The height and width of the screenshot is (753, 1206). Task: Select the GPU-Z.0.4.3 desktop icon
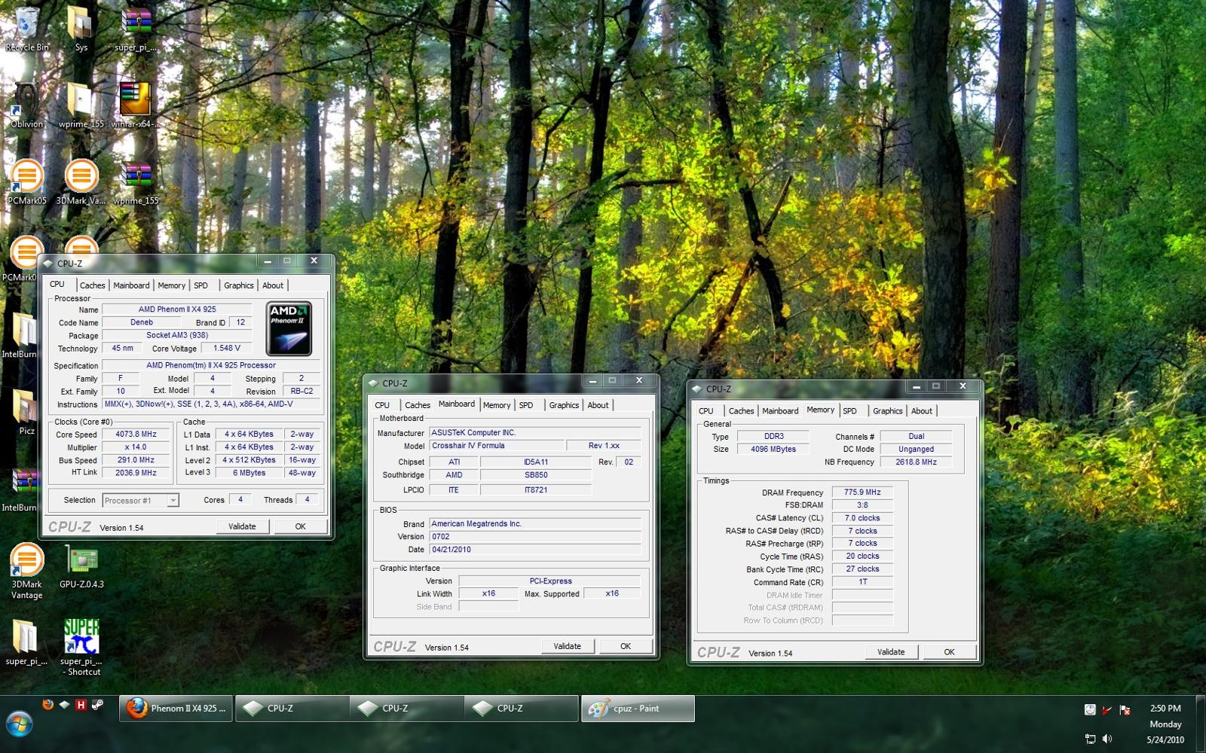pos(81,567)
